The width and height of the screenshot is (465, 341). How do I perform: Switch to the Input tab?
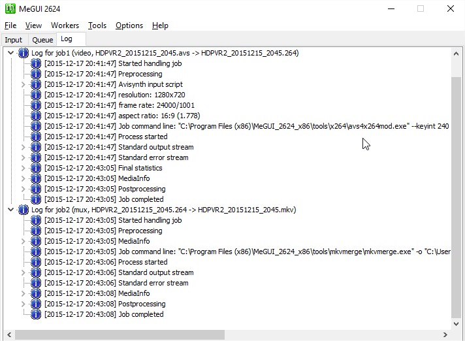point(13,40)
